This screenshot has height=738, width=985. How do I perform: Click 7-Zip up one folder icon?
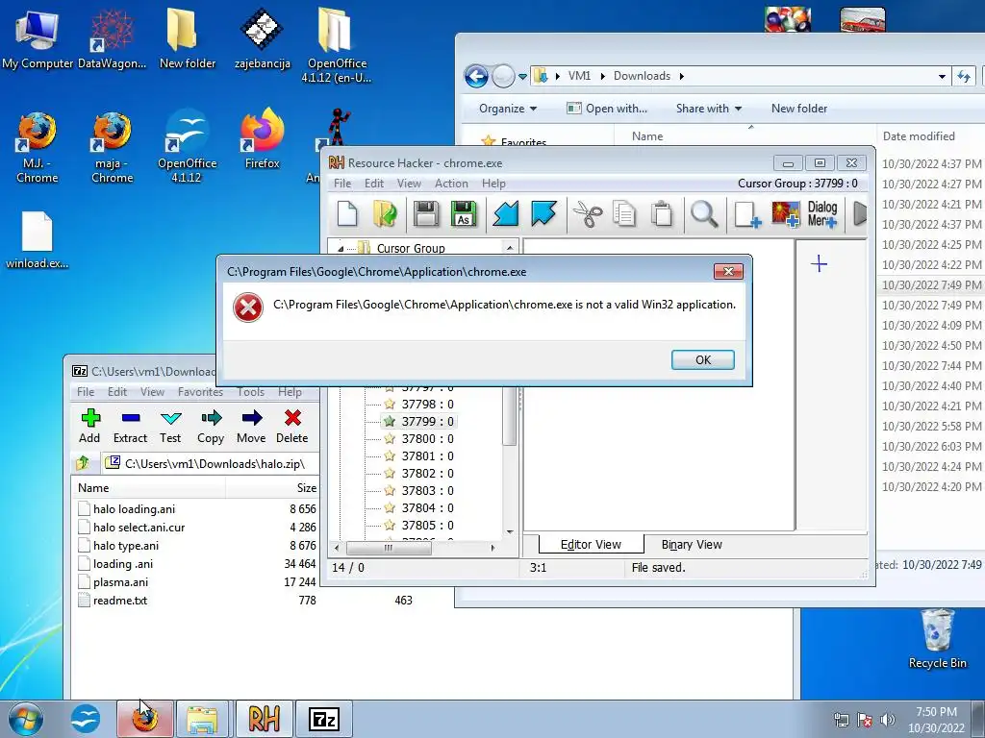click(83, 464)
